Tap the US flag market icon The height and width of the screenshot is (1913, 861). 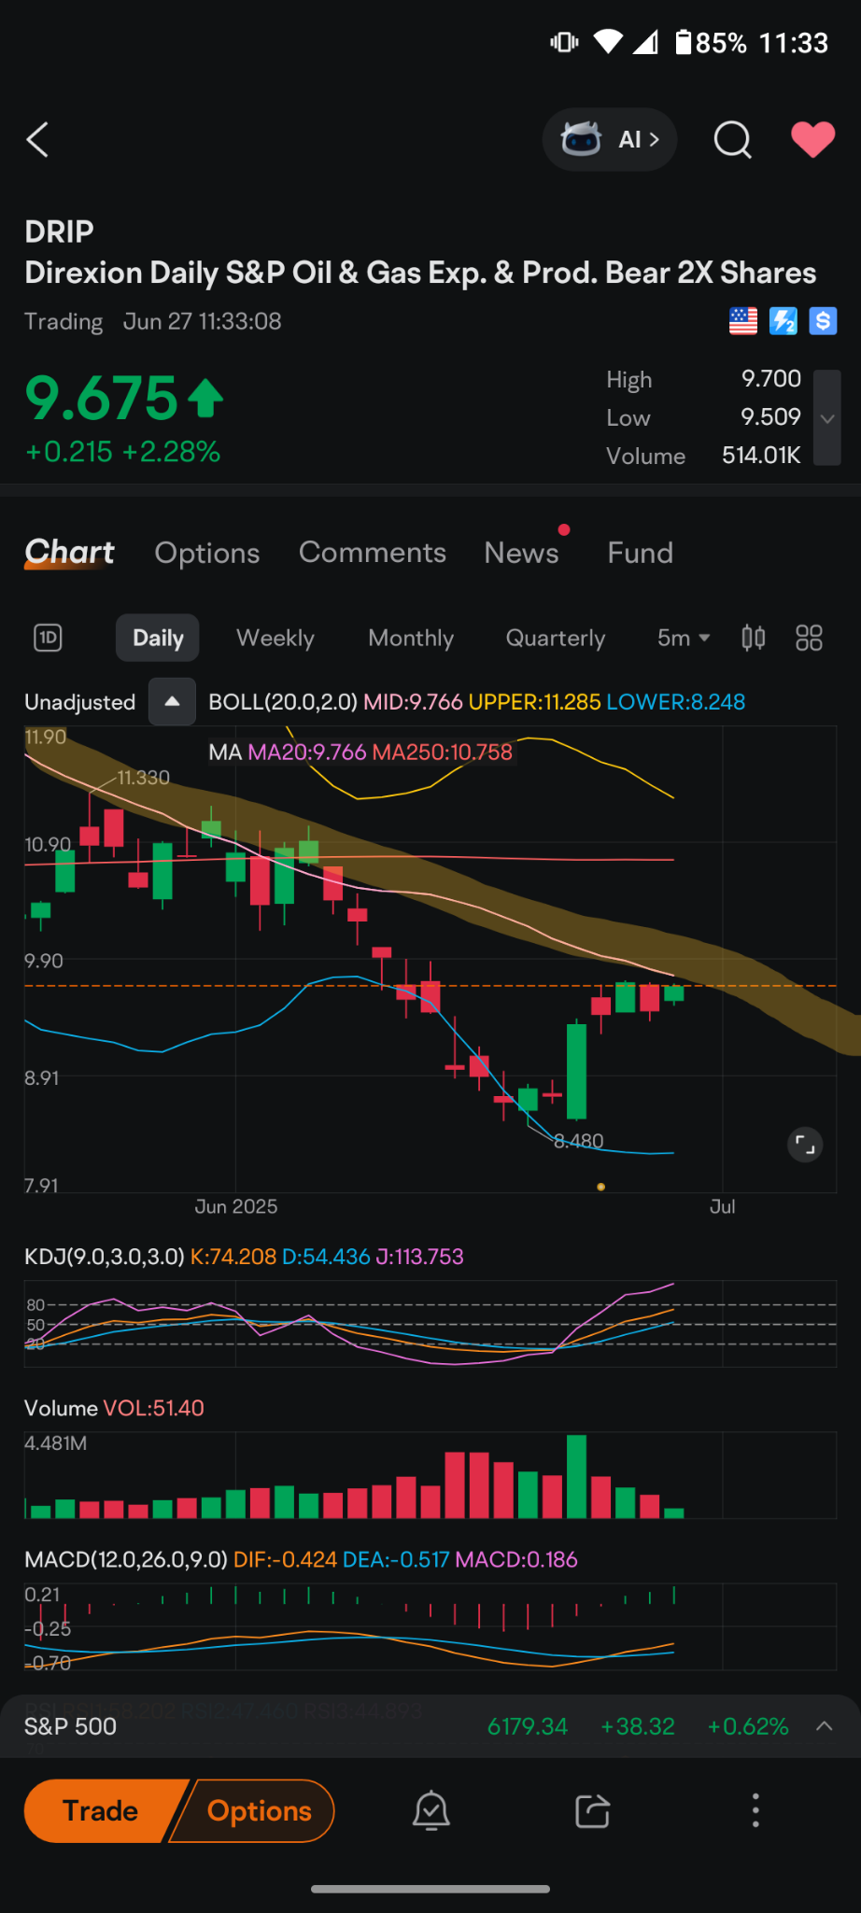point(743,321)
